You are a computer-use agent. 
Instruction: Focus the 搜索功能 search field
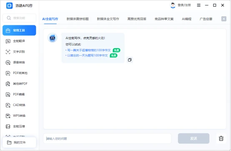coord(19,18)
